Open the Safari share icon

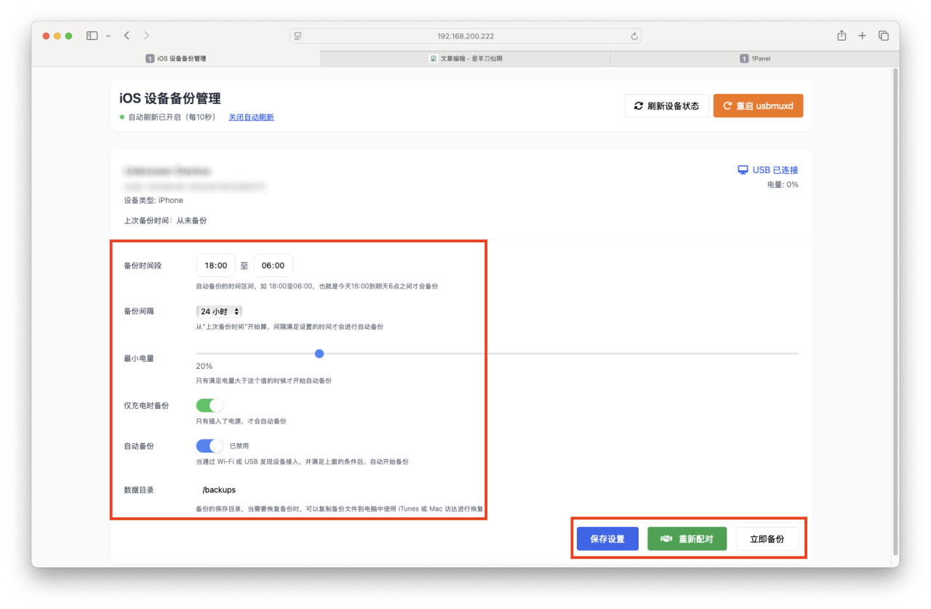pyautogui.click(x=842, y=36)
